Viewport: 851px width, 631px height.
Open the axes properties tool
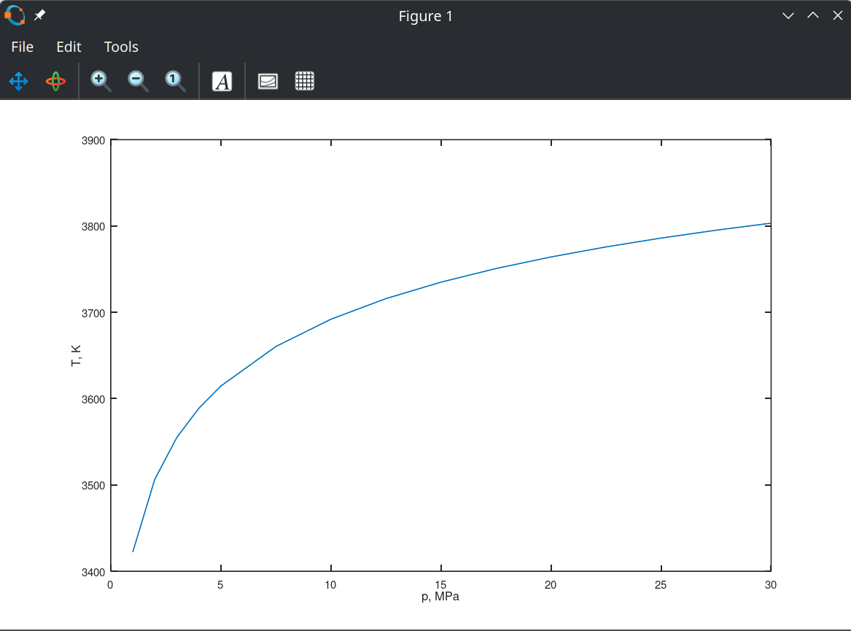pos(268,81)
